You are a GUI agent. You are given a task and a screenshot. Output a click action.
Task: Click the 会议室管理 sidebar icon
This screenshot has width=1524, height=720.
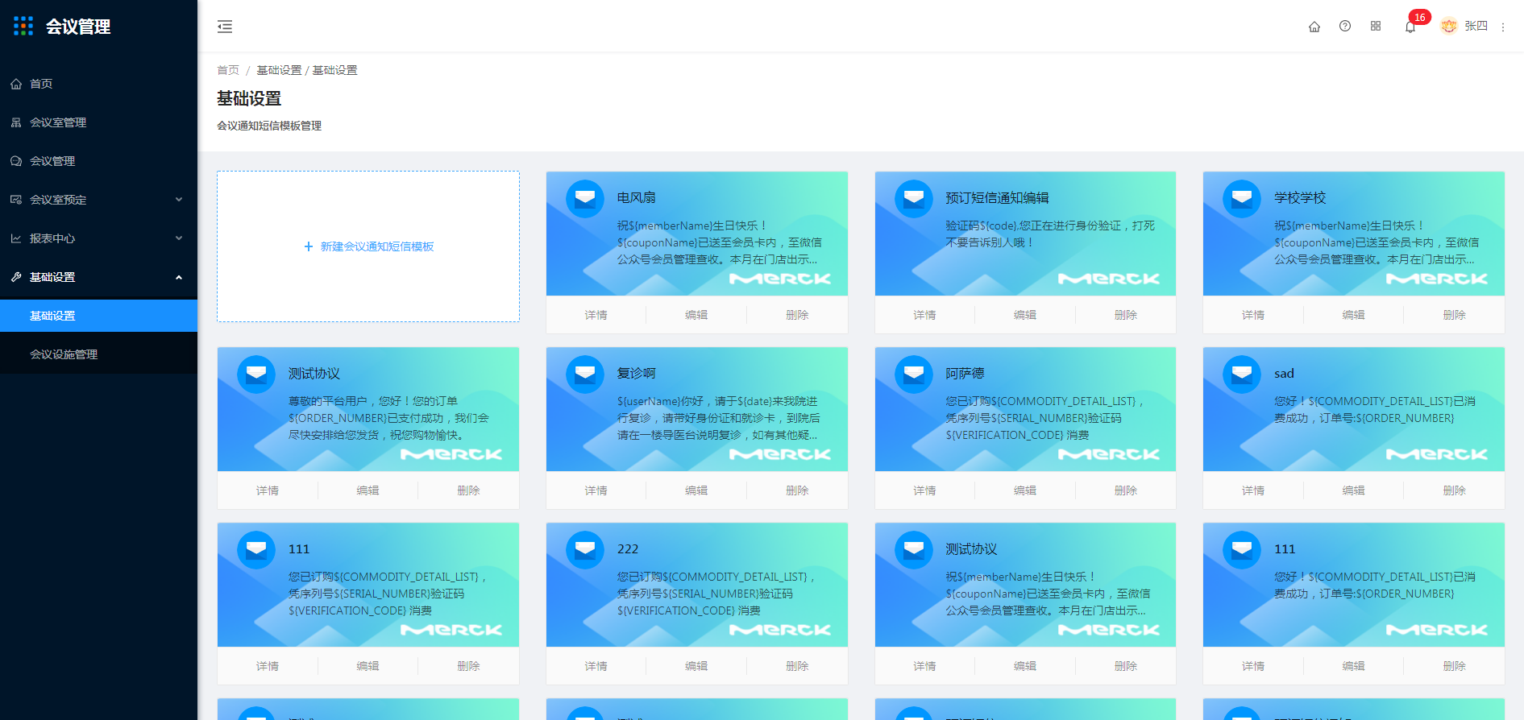tap(16, 122)
